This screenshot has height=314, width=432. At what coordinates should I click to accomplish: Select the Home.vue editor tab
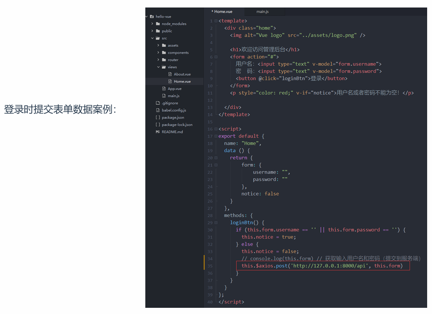[223, 11]
